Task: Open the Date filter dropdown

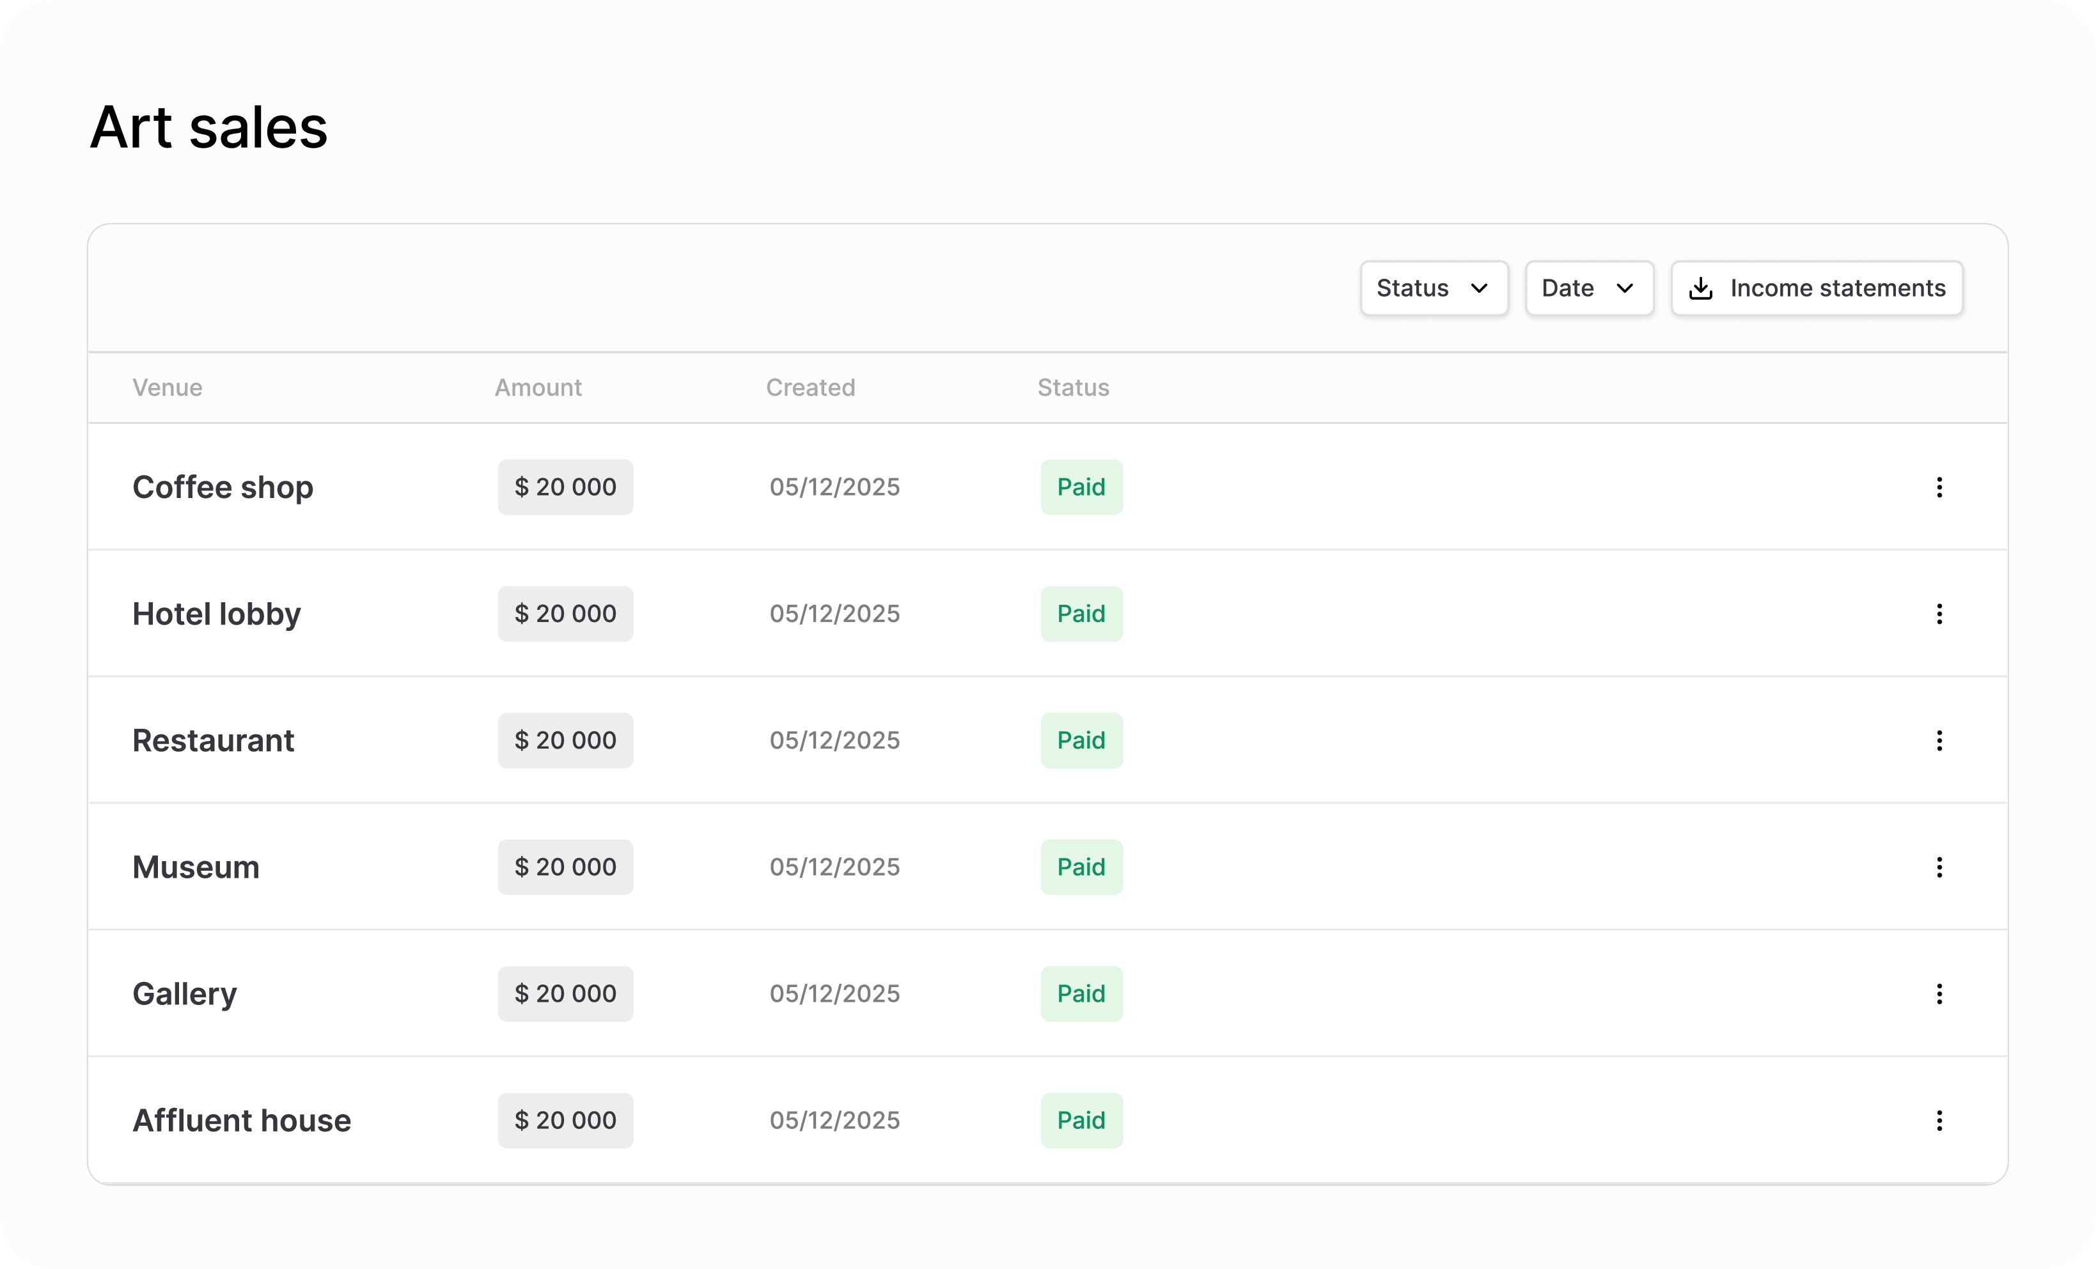Action: click(x=1588, y=288)
